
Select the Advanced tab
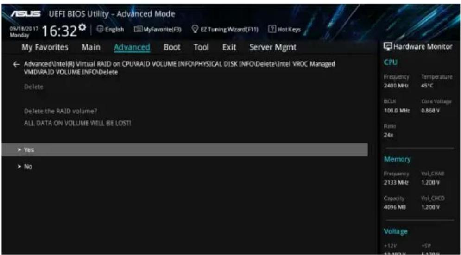[x=132, y=47]
